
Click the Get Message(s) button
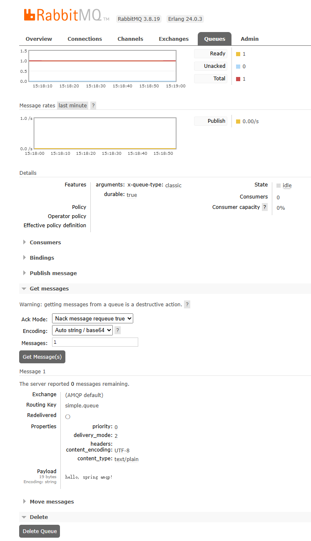click(42, 357)
